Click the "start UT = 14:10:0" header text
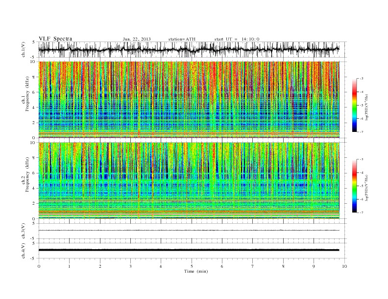The width and height of the screenshot is (388, 299). point(237,39)
